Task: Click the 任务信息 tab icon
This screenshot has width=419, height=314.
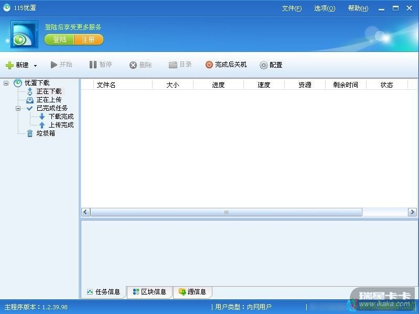Action: (x=90, y=292)
